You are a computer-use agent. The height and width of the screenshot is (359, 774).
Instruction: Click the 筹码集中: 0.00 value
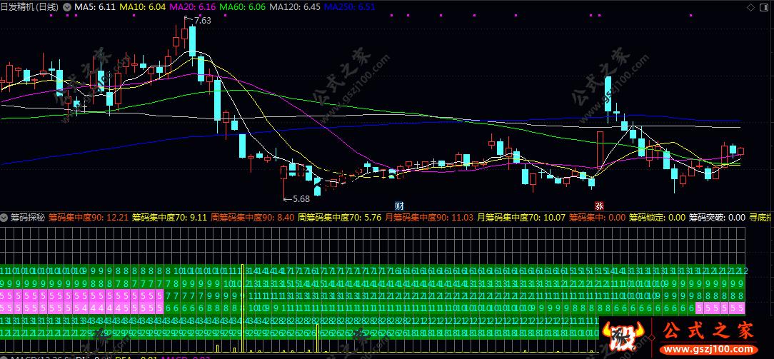pos(598,217)
